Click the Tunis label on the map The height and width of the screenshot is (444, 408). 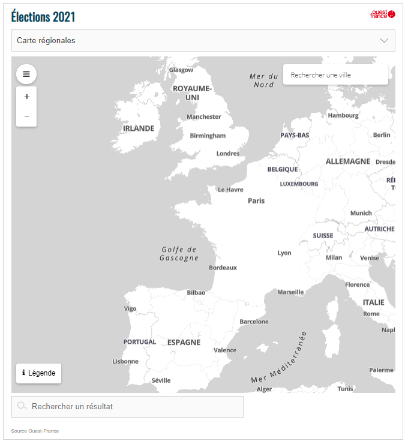[345, 389]
